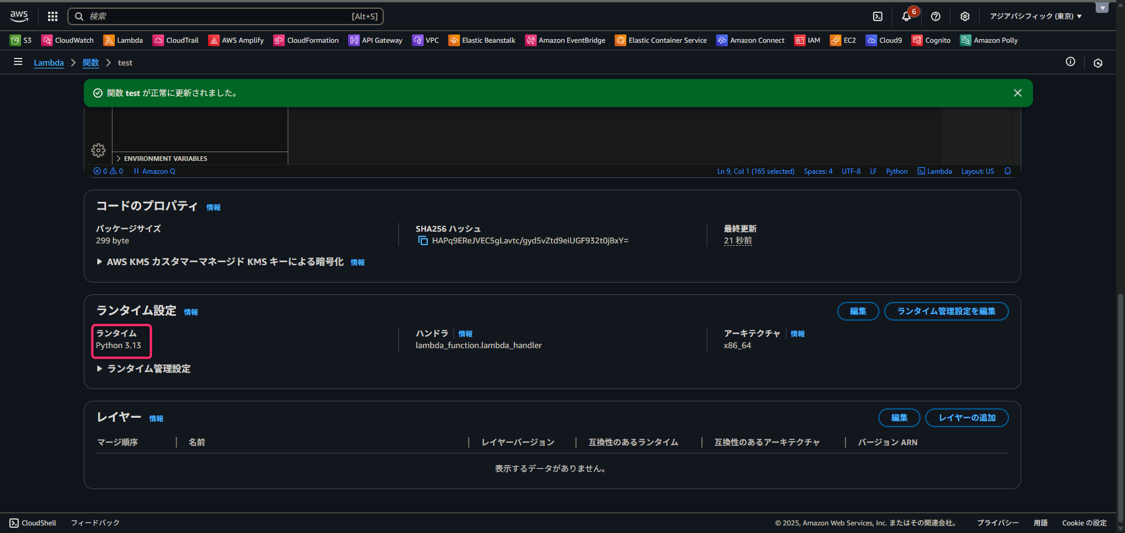Image resolution: width=1125 pixels, height=533 pixels.
Task: Expand ランタイム管理設定 section
Action: pyautogui.click(x=148, y=369)
